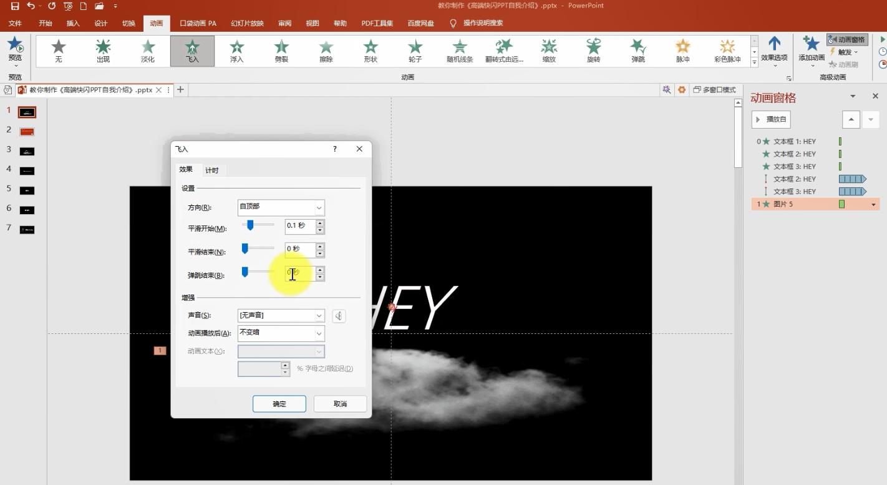Viewport: 887px width, 485px height.
Task: Open the 方向 direction dropdown
Action: [319, 208]
